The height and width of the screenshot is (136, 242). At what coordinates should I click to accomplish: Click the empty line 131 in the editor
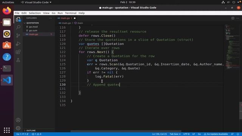[x=147, y=89]
